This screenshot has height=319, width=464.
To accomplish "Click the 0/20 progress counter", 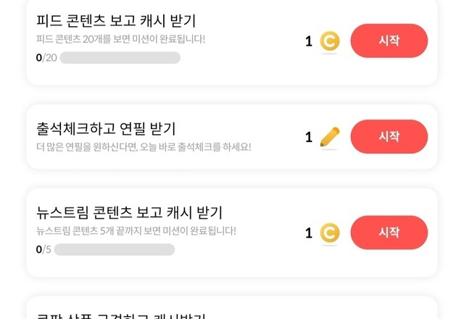I will (46, 58).
